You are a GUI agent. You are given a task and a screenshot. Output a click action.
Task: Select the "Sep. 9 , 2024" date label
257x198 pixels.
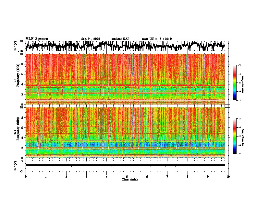pyautogui.click(x=91, y=39)
